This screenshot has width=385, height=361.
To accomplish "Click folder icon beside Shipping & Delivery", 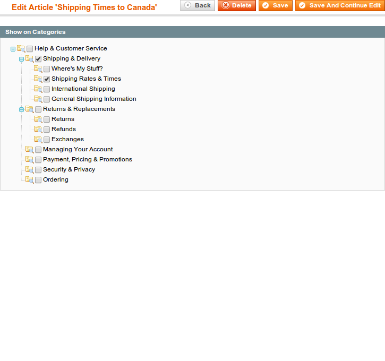I will click(29, 58).
